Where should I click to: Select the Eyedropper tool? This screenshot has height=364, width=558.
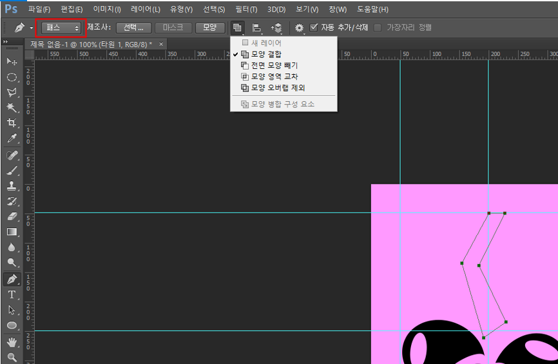click(x=12, y=139)
